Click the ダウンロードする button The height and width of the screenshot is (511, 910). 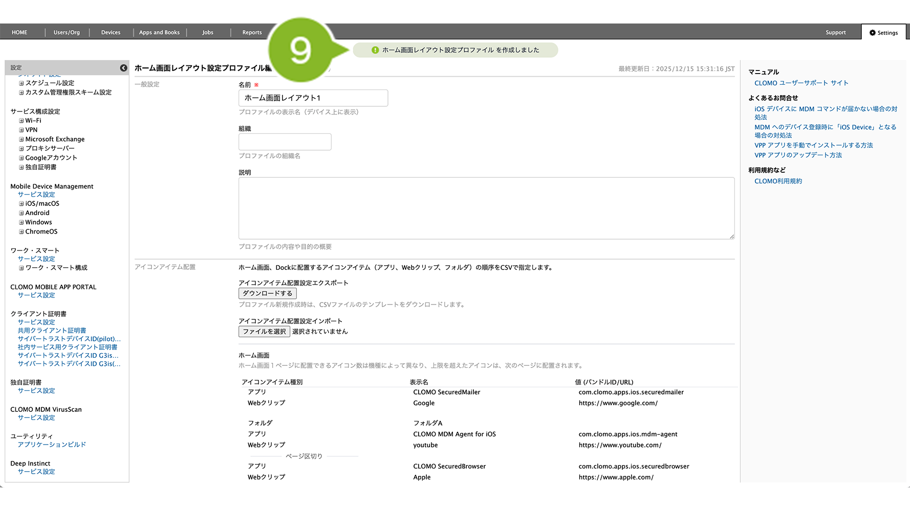[x=267, y=293]
